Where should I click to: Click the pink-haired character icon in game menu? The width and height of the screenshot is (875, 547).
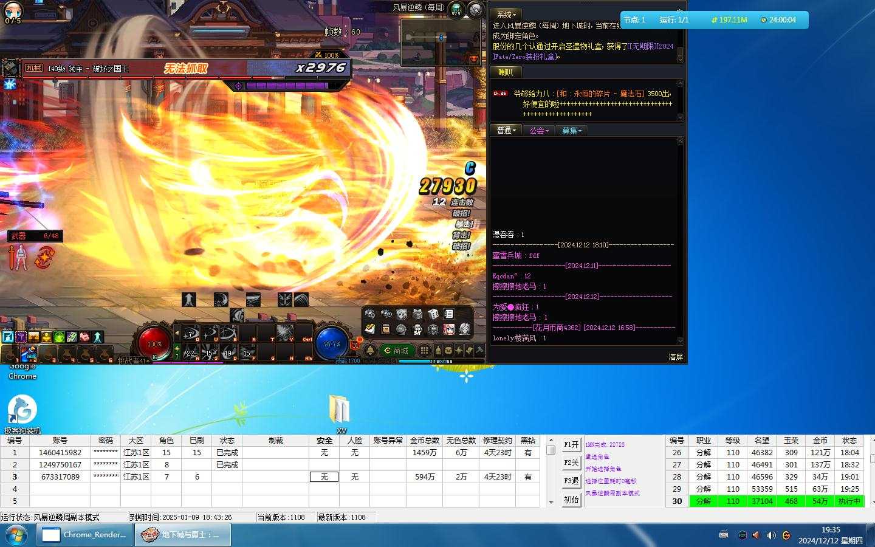click(x=449, y=329)
